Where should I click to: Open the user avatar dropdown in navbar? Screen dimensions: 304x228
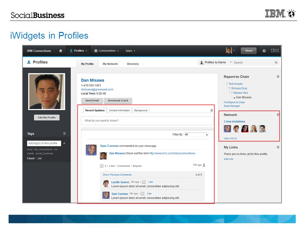230,51
